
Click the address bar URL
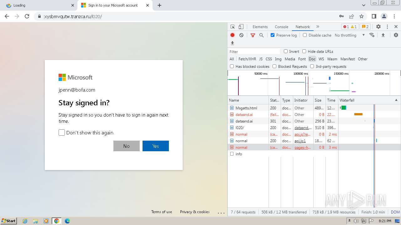coord(73,16)
